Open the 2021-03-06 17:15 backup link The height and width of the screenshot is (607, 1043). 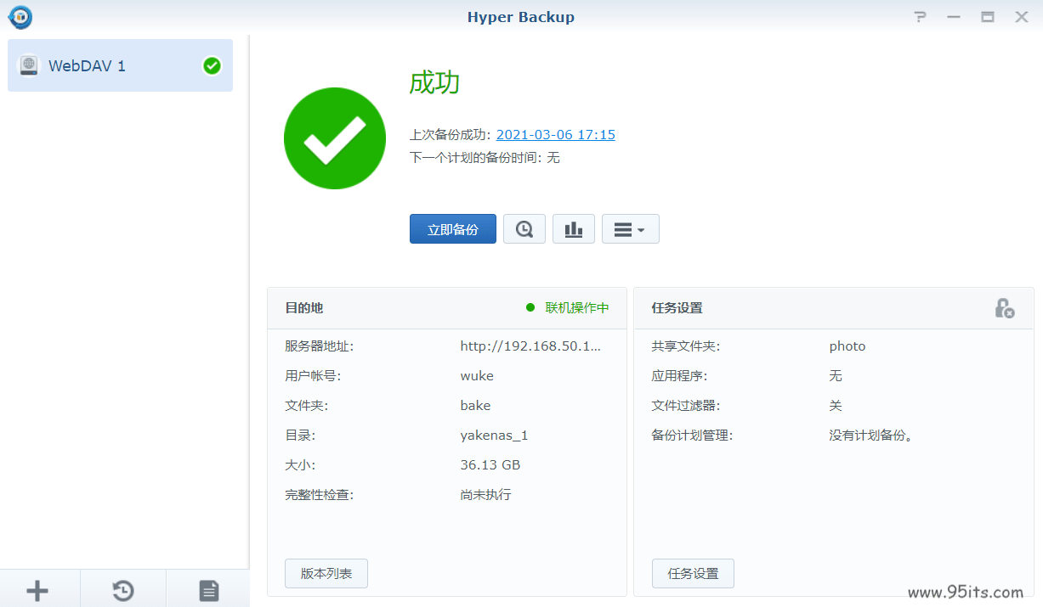click(x=556, y=134)
